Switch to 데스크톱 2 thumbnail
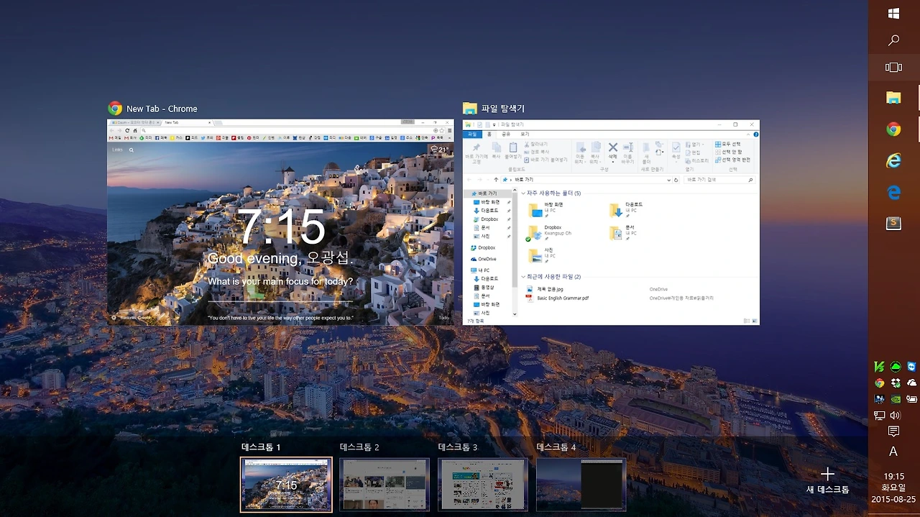The image size is (920, 517). click(385, 485)
